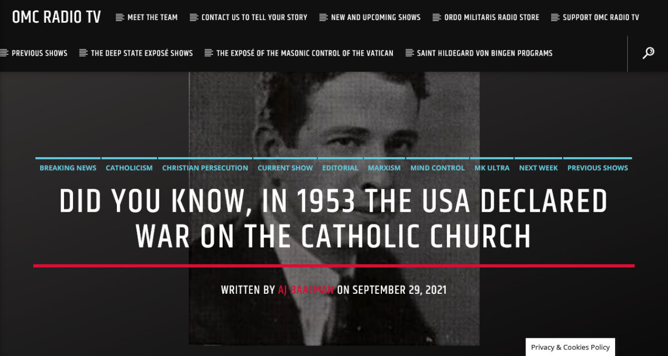Open the MK Ultra category
Image resolution: width=668 pixels, height=356 pixels.
click(492, 168)
